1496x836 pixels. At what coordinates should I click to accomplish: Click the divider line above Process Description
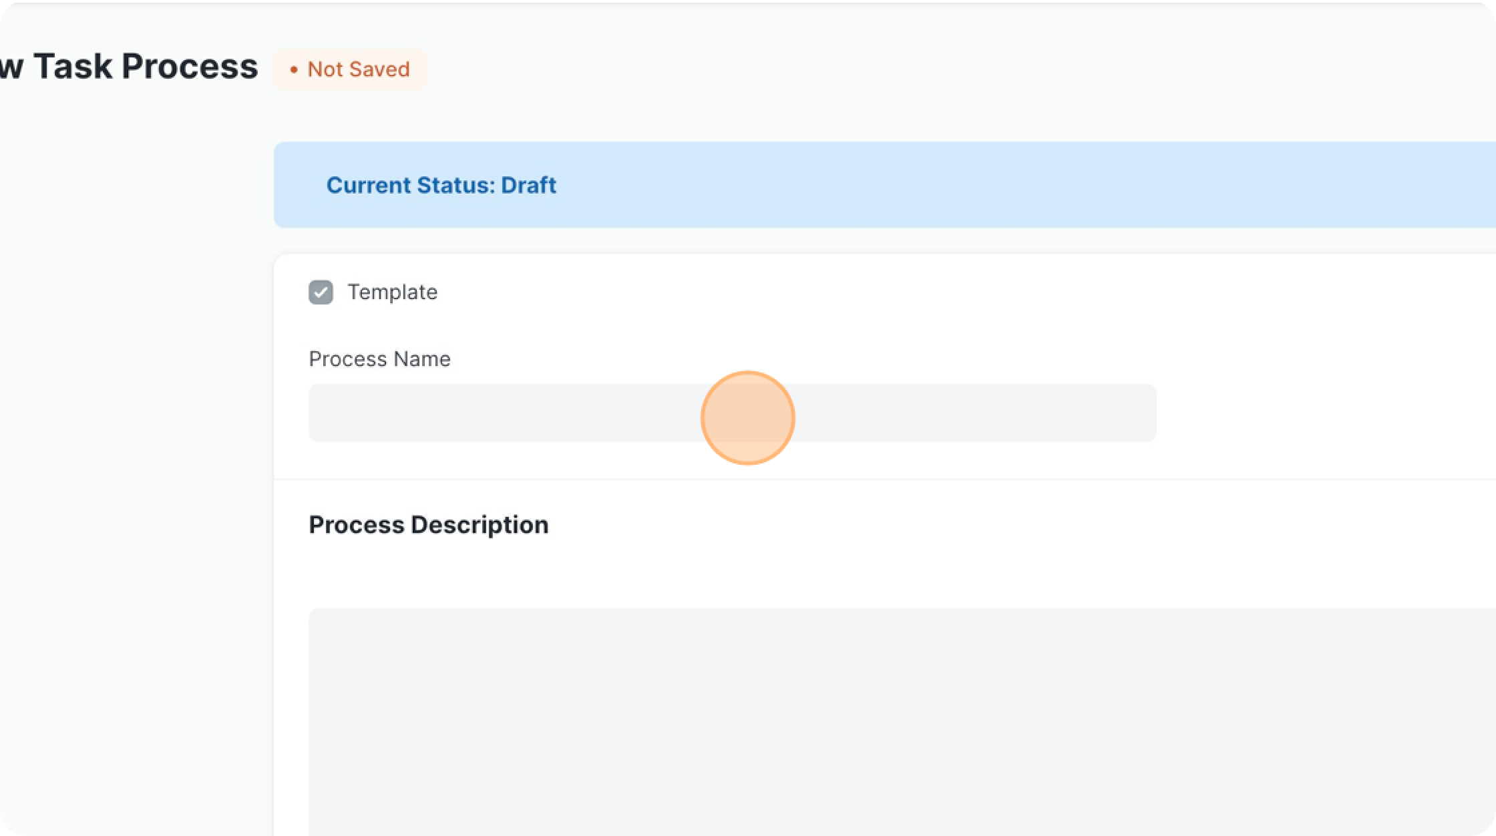tap(868, 479)
